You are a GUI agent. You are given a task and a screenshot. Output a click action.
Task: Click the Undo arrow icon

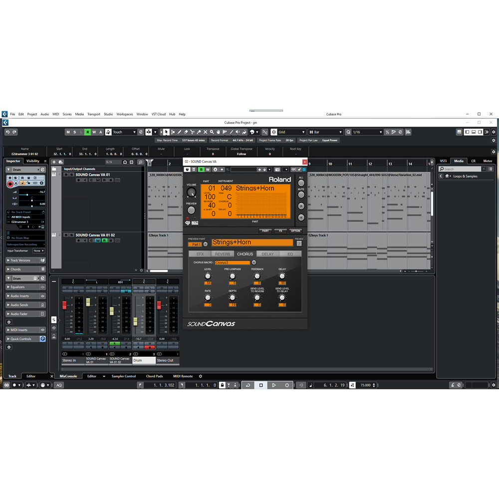click(x=7, y=132)
